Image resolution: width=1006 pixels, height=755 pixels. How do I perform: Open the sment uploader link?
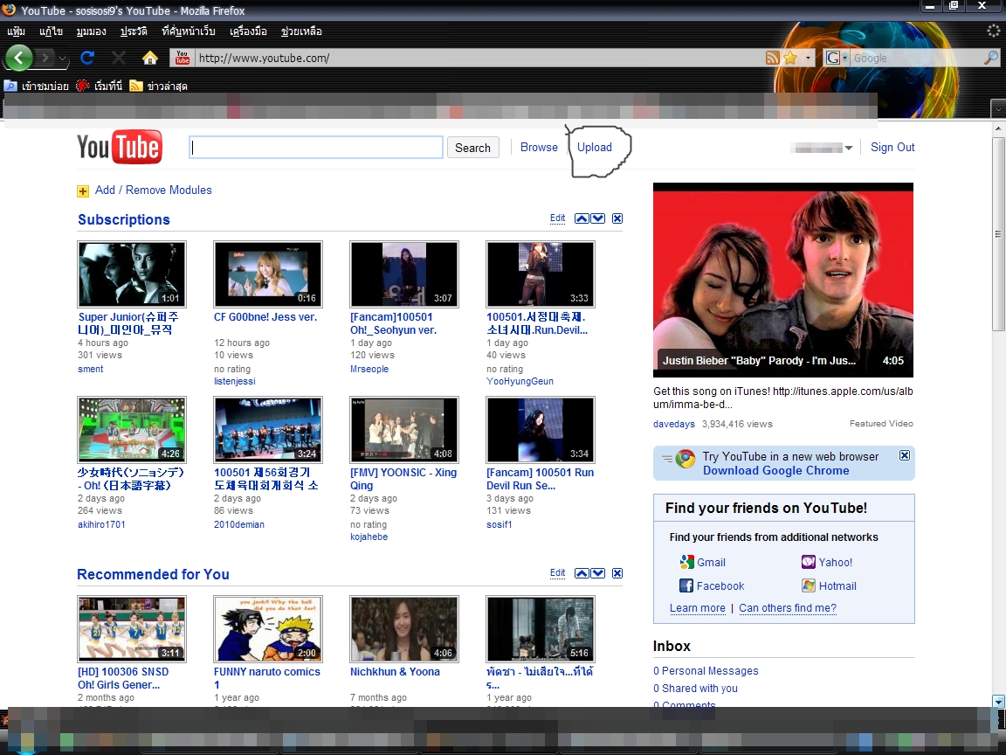pyautogui.click(x=91, y=369)
